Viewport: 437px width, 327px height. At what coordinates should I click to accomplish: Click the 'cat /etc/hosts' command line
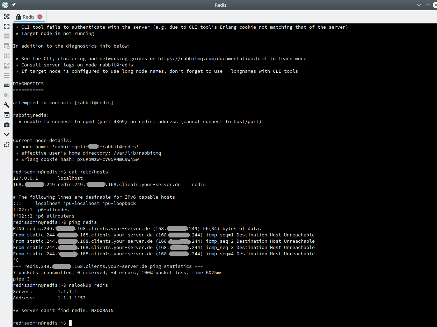click(60, 172)
